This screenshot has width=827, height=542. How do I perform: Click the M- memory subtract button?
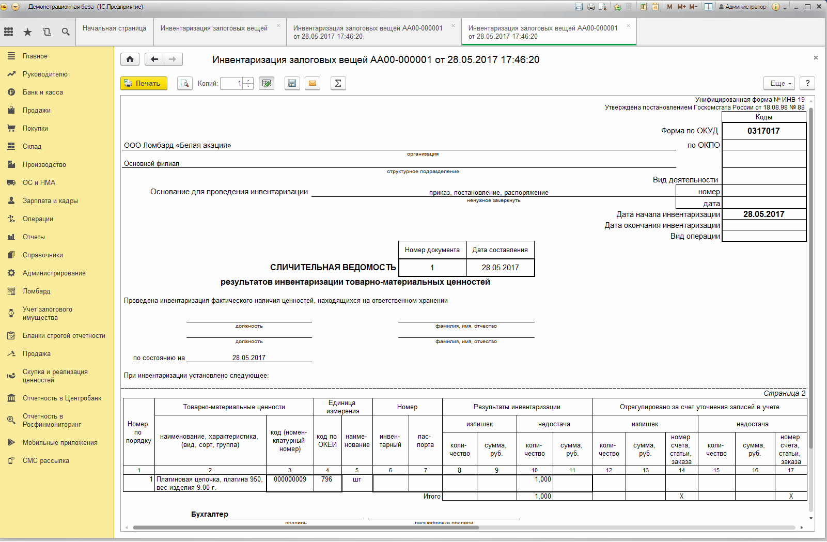693,7
